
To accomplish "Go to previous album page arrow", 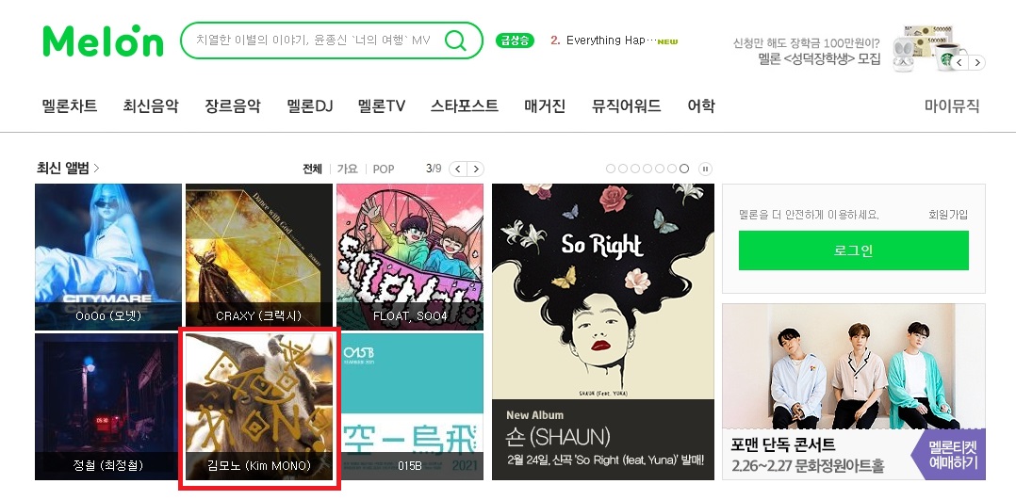I will (458, 169).
